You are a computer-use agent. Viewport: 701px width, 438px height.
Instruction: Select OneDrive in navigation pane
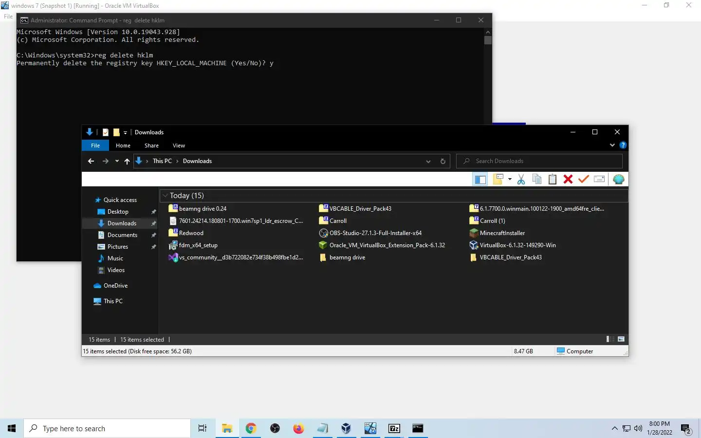(115, 286)
